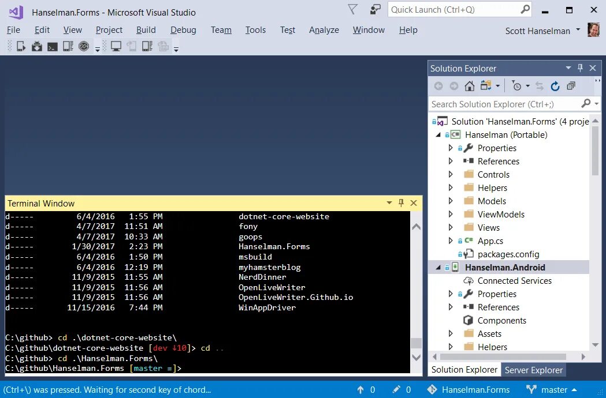Select Solution 'Hanselman.Forms' root node
The height and width of the screenshot is (398, 606).
520,122
